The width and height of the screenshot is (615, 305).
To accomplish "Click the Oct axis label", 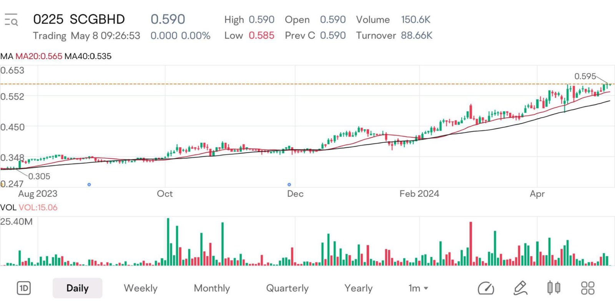I will tap(165, 194).
